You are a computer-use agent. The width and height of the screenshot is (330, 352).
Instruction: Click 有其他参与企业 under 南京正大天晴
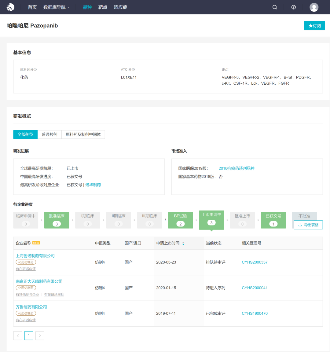28,294
